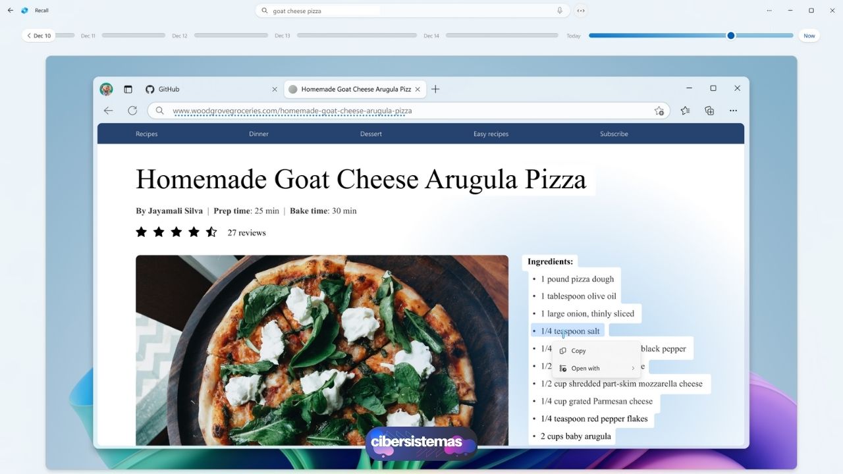This screenshot has width=843, height=474.
Task: Click the address bar search icon
Action: click(159, 111)
